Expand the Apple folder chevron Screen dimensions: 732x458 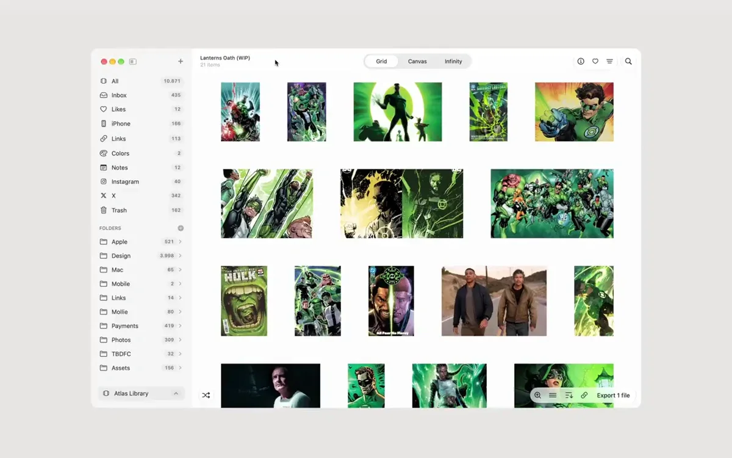click(181, 242)
